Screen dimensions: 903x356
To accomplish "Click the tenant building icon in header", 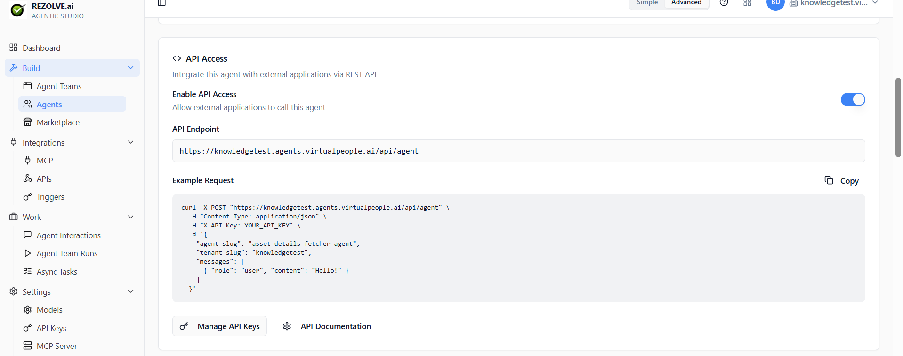I will tap(793, 3).
